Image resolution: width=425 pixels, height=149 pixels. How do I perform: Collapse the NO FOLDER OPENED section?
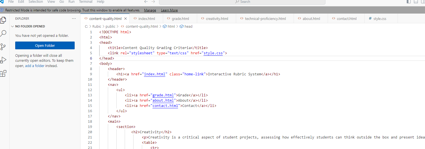click(x=12, y=26)
